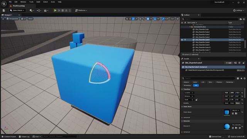Click the Eject button in the toolbar

tap(66, 10)
